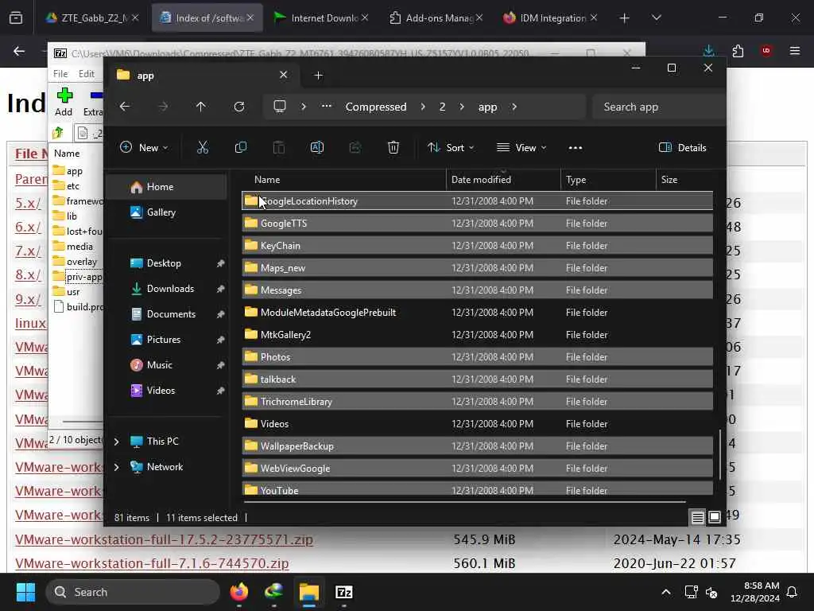
Task: Click folder 2 in the breadcrumb path
Action: click(442, 107)
